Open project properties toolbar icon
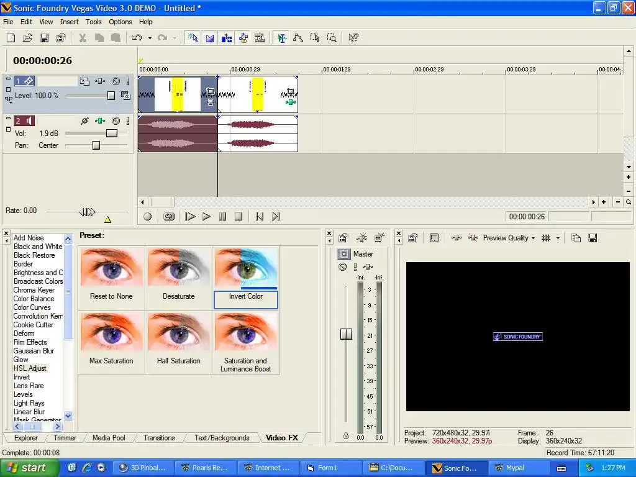 [x=60, y=38]
